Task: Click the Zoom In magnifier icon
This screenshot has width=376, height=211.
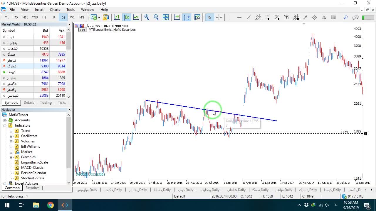Action: [x=147, y=17]
